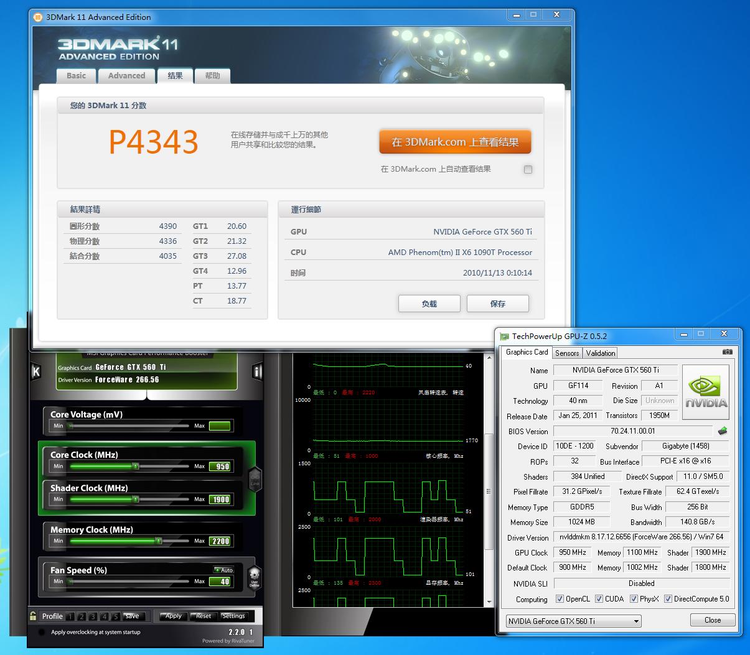
Task: Open the Advanced tab in 3DMark 11
Action: pyautogui.click(x=126, y=75)
